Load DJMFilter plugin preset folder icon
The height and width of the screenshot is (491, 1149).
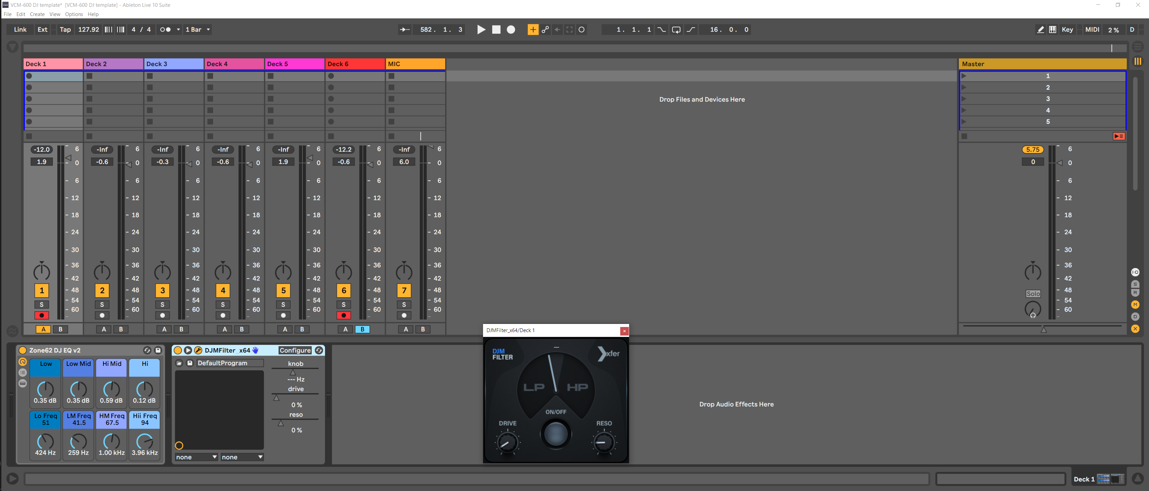[x=179, y=363]
